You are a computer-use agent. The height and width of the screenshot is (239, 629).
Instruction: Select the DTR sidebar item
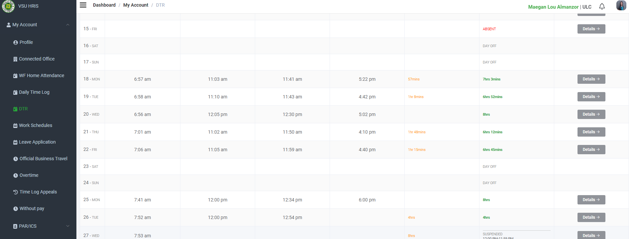23,109
